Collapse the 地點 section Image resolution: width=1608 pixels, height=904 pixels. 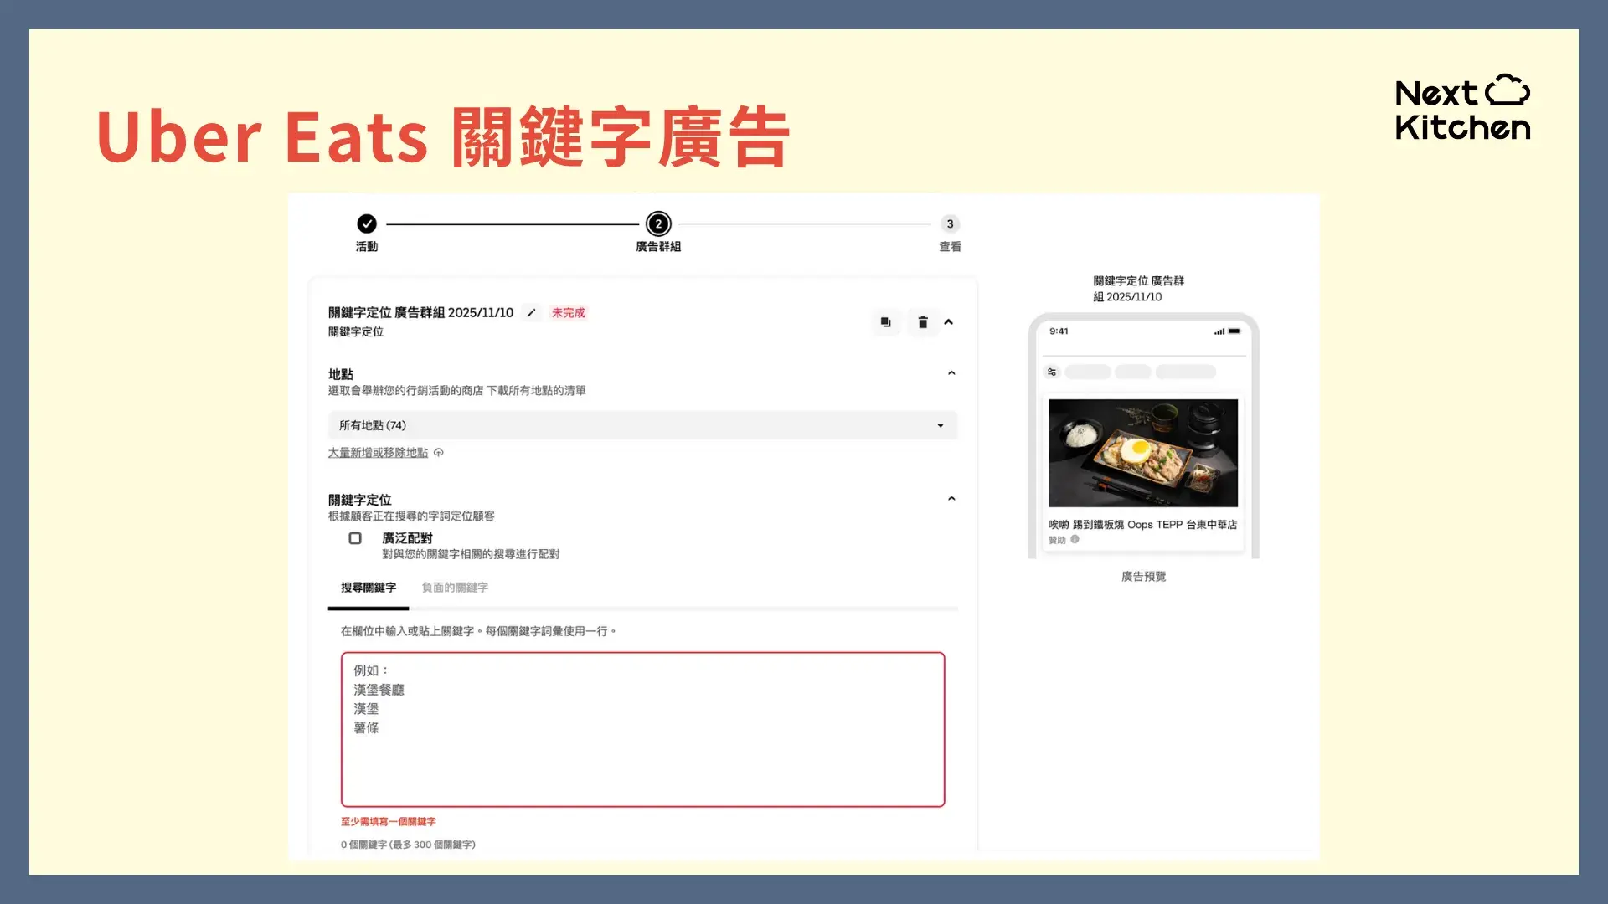pyautogui.click(x=951, y=373)
